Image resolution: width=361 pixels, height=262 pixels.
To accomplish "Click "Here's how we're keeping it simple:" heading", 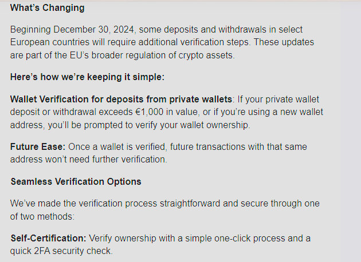I will (x=87, y=77).
